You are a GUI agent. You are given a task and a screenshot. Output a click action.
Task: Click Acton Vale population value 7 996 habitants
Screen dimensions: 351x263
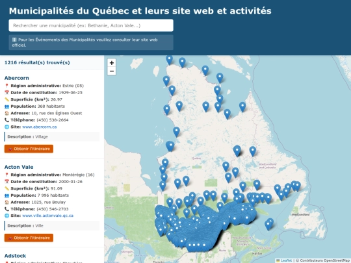[53, 195]
